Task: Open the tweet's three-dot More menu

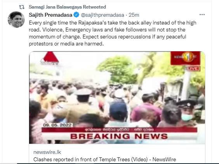Action: coord(202,14)
